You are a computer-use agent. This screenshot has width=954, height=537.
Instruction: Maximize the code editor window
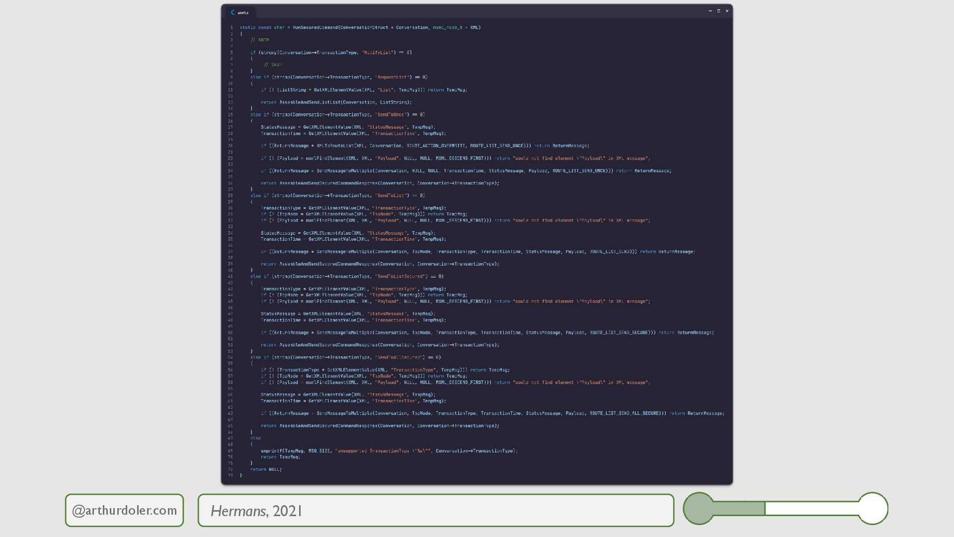pos(718,11)
